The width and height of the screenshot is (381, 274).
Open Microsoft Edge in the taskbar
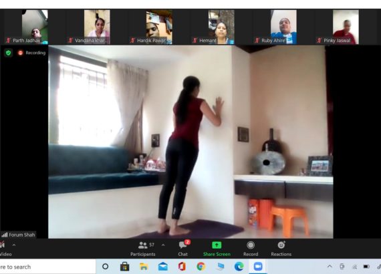pos(239,267)
